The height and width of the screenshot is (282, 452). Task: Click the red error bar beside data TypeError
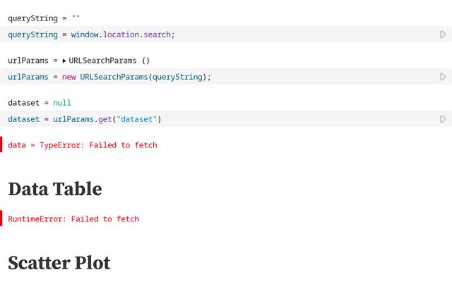click(1, 145)
